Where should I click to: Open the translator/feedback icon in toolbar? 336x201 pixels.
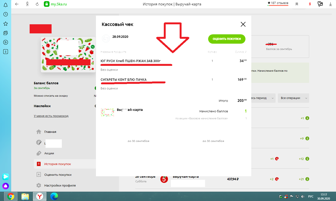tap(320, 4)
